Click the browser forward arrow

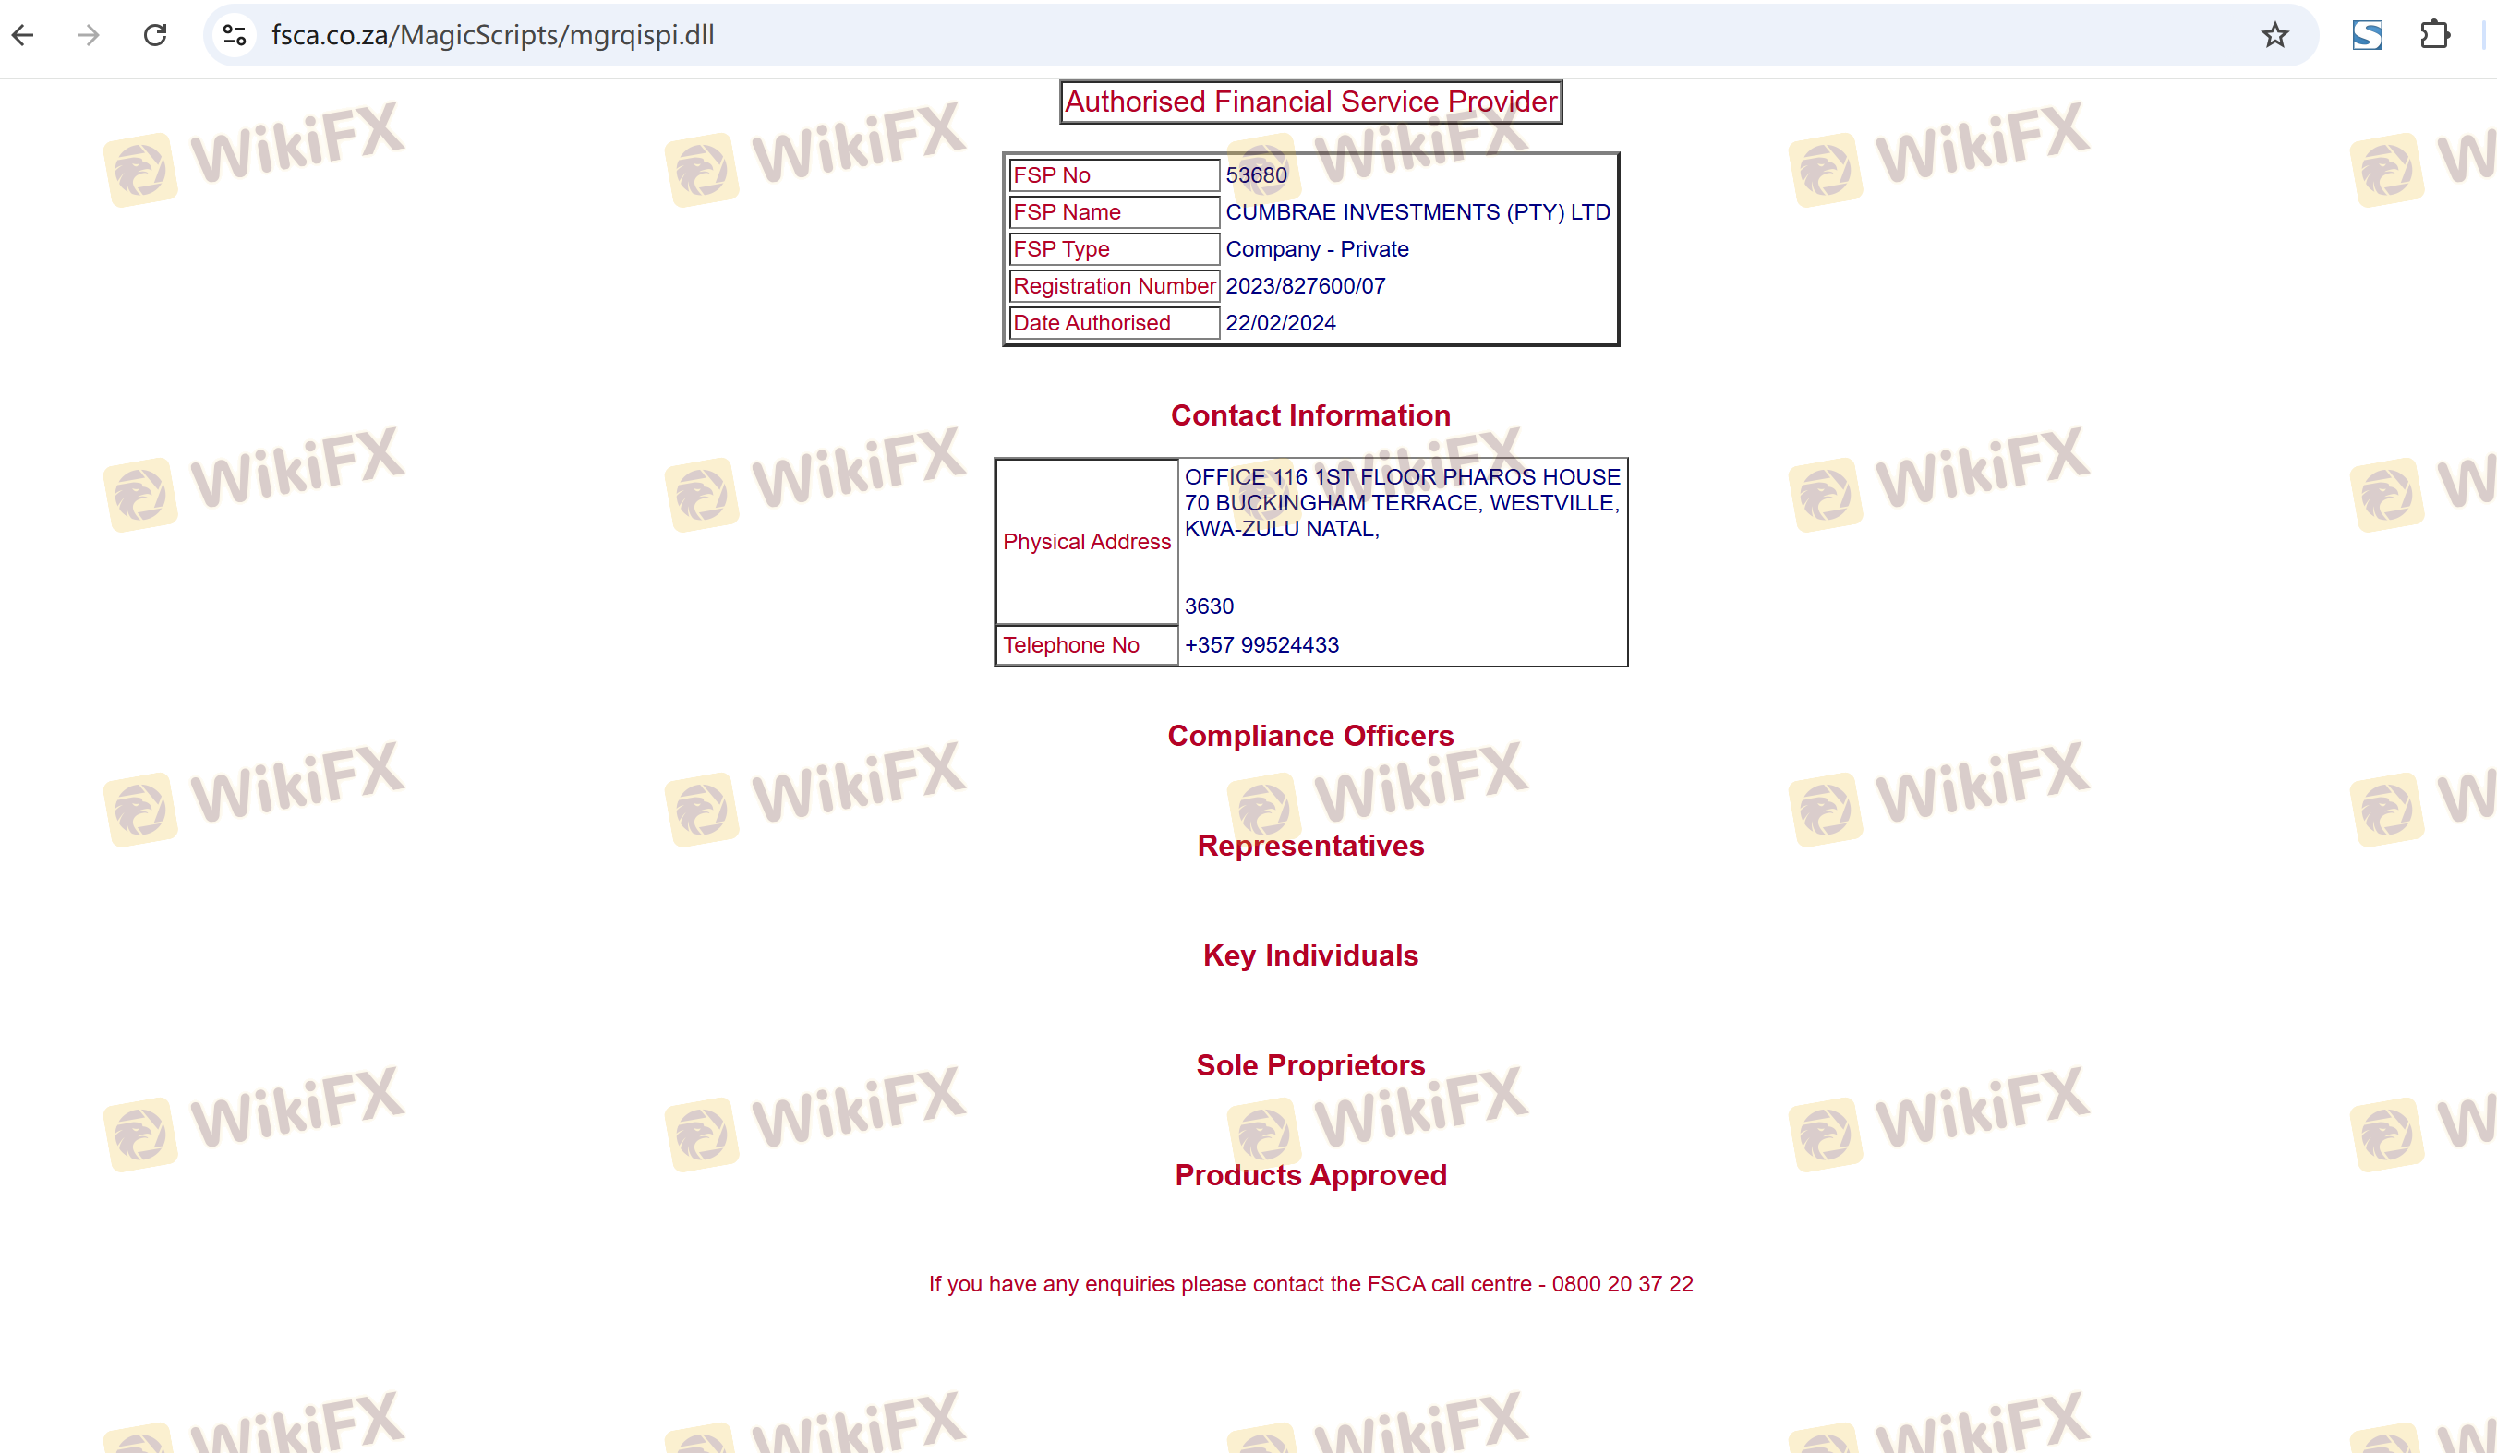pos(88,36)
